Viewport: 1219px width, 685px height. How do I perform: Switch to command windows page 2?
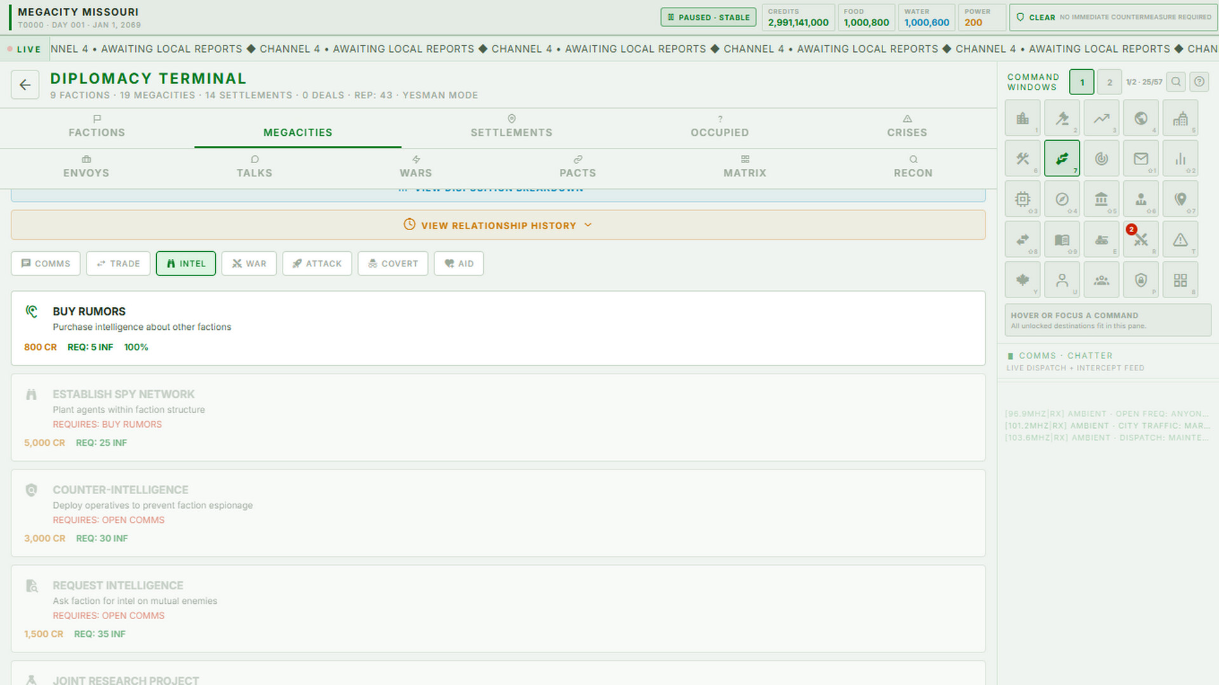click(1109, 82)
